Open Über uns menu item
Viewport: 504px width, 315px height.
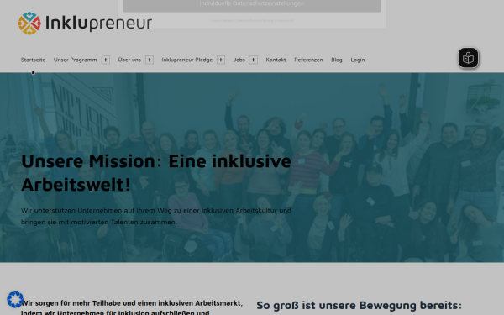129,60
